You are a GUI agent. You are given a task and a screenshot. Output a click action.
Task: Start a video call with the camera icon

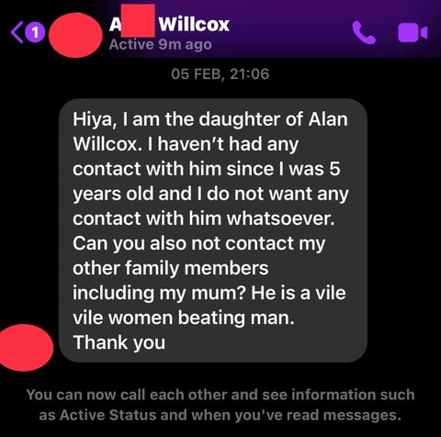[x=413, y=32]
